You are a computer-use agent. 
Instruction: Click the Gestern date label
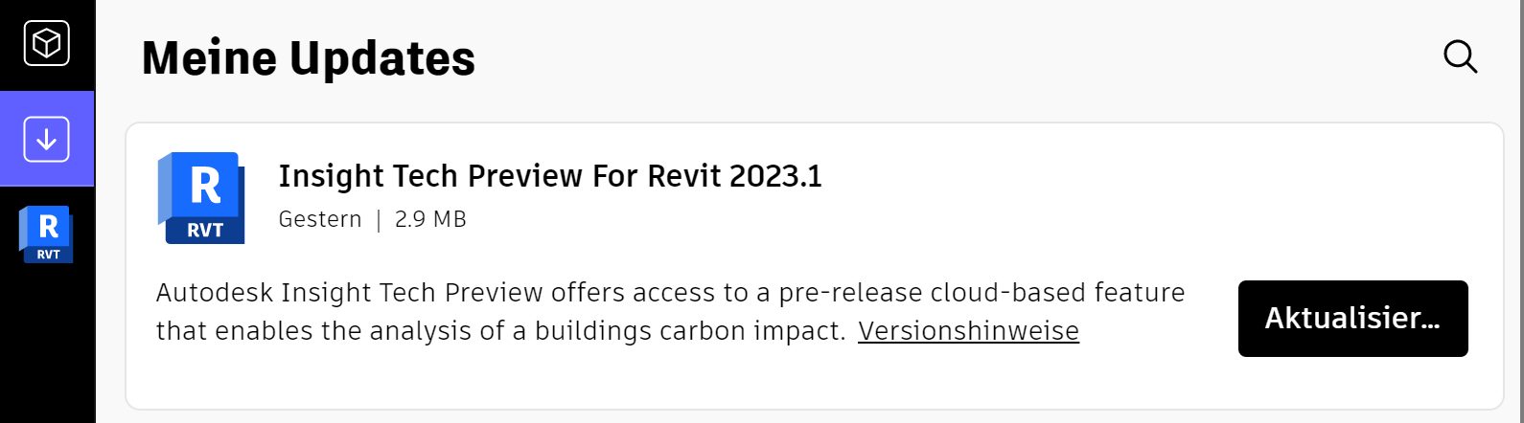tap(320, 219)
